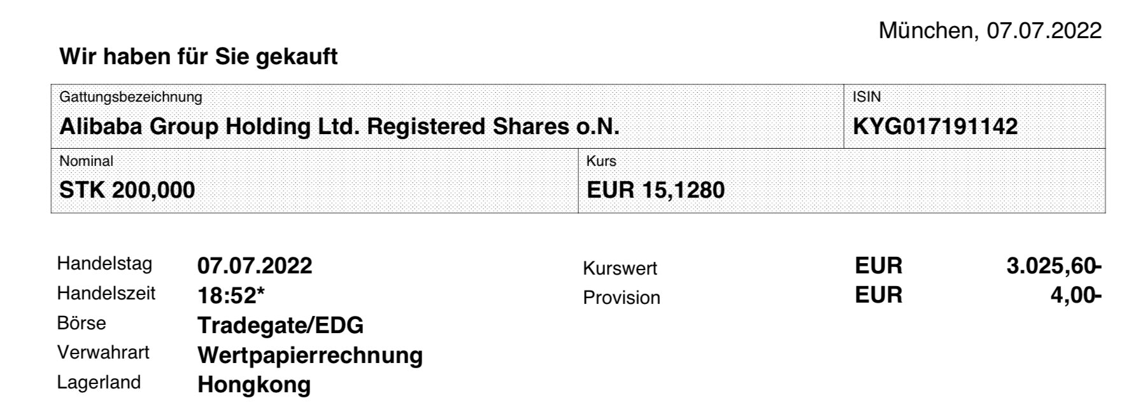Click the ISIN value KYG017191142
Viewport: 1138px width, 405px height.
click(934, 127)
